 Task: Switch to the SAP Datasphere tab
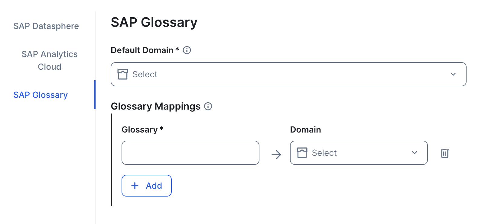pyautogui.click(x=46, y=26)
